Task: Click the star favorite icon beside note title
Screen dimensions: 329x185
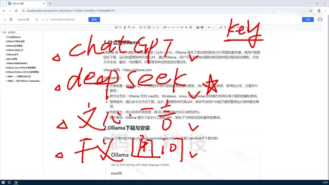Action: click(x=36, y=20)
